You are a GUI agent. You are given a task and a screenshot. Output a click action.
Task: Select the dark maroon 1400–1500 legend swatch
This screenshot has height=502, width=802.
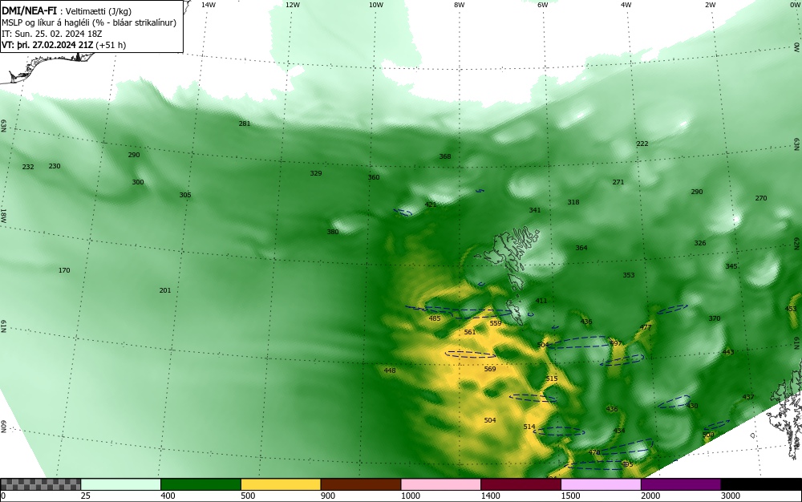pos(520,484)
